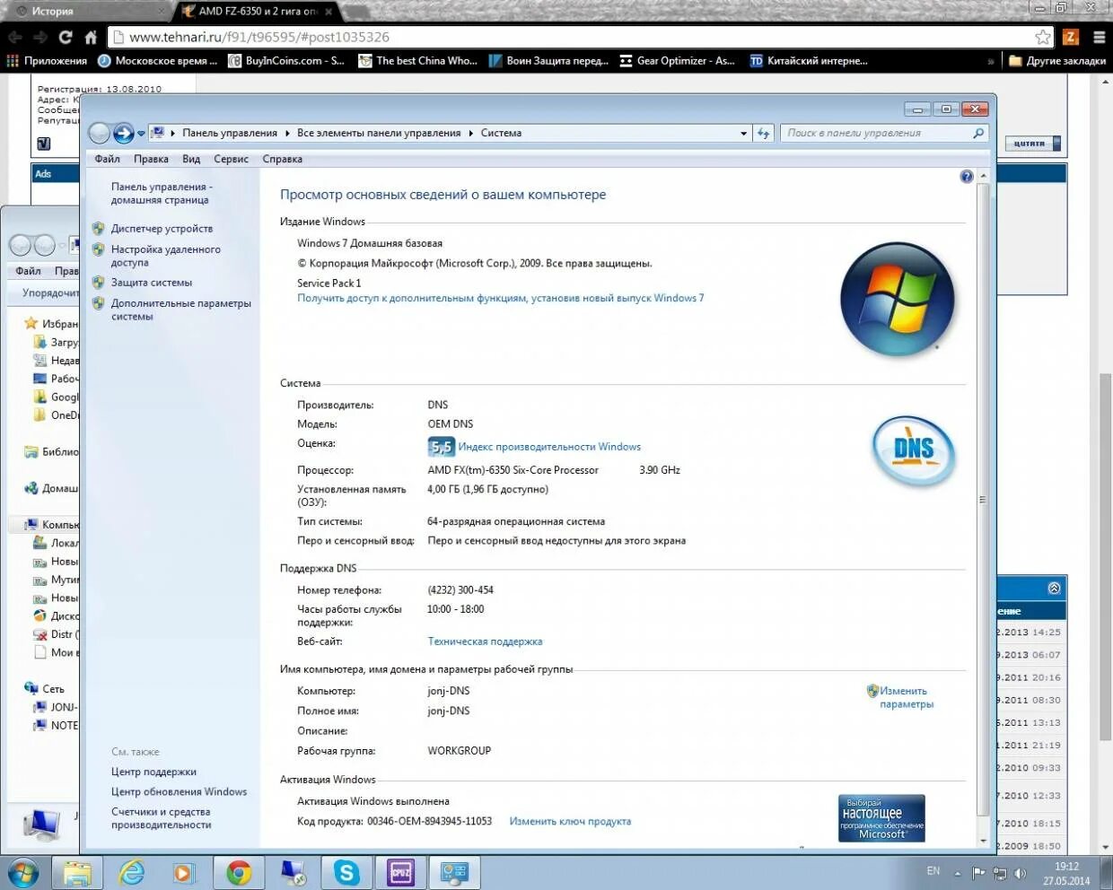Click the search magnifier in control panel
1113x890 pixels.
point(978,133)
